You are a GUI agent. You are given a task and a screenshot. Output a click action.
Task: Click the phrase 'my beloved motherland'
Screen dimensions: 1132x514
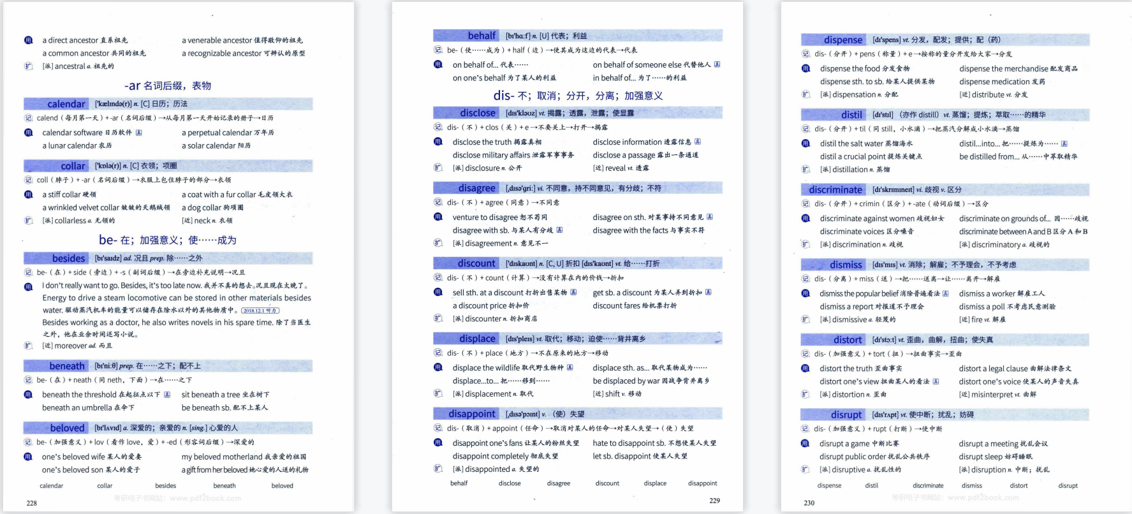coord(222,457)
